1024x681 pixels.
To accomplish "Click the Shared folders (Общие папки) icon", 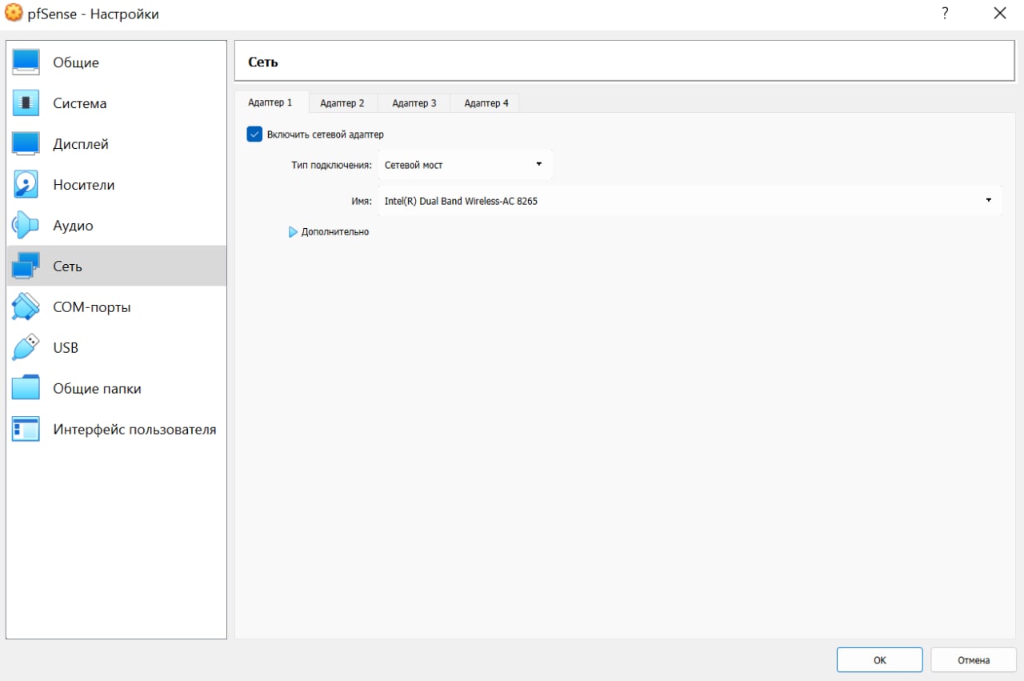I will (26, 389).
